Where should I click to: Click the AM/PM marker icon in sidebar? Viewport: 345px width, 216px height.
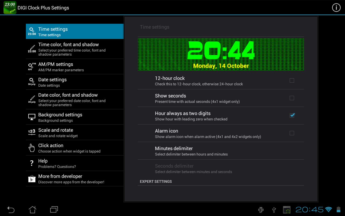click(32, 66)
